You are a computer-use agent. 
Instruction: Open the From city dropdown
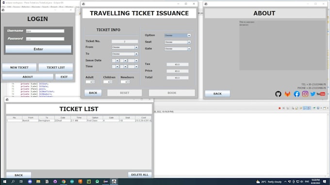(125, 47)
